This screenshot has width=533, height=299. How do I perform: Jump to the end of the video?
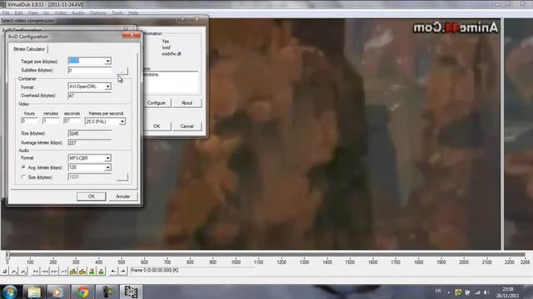[x=63, y=271]
